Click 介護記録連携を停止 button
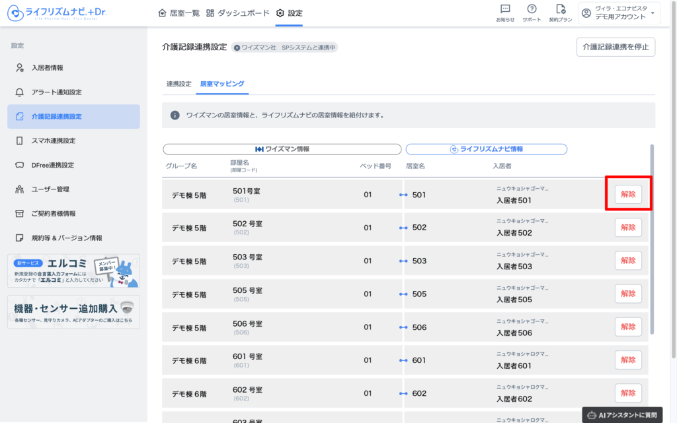 click(x=616, y=47)
